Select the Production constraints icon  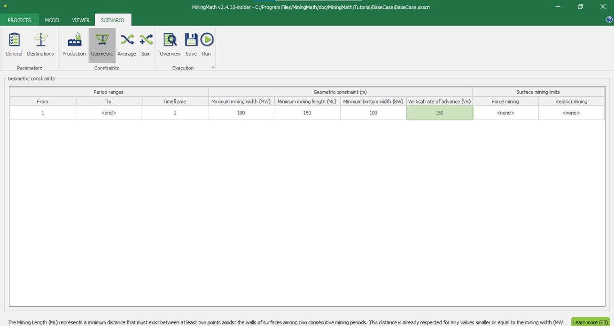74,45
